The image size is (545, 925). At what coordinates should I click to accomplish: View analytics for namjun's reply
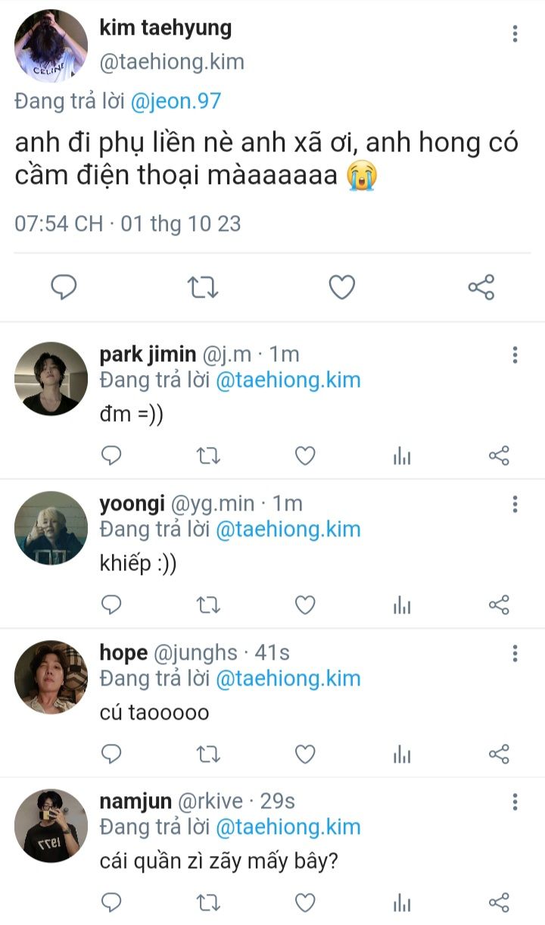[402, 902]
